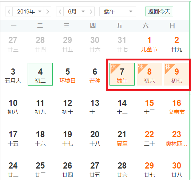Go to previous year arrow
191x182 pixels.
(x=9, y=12)
